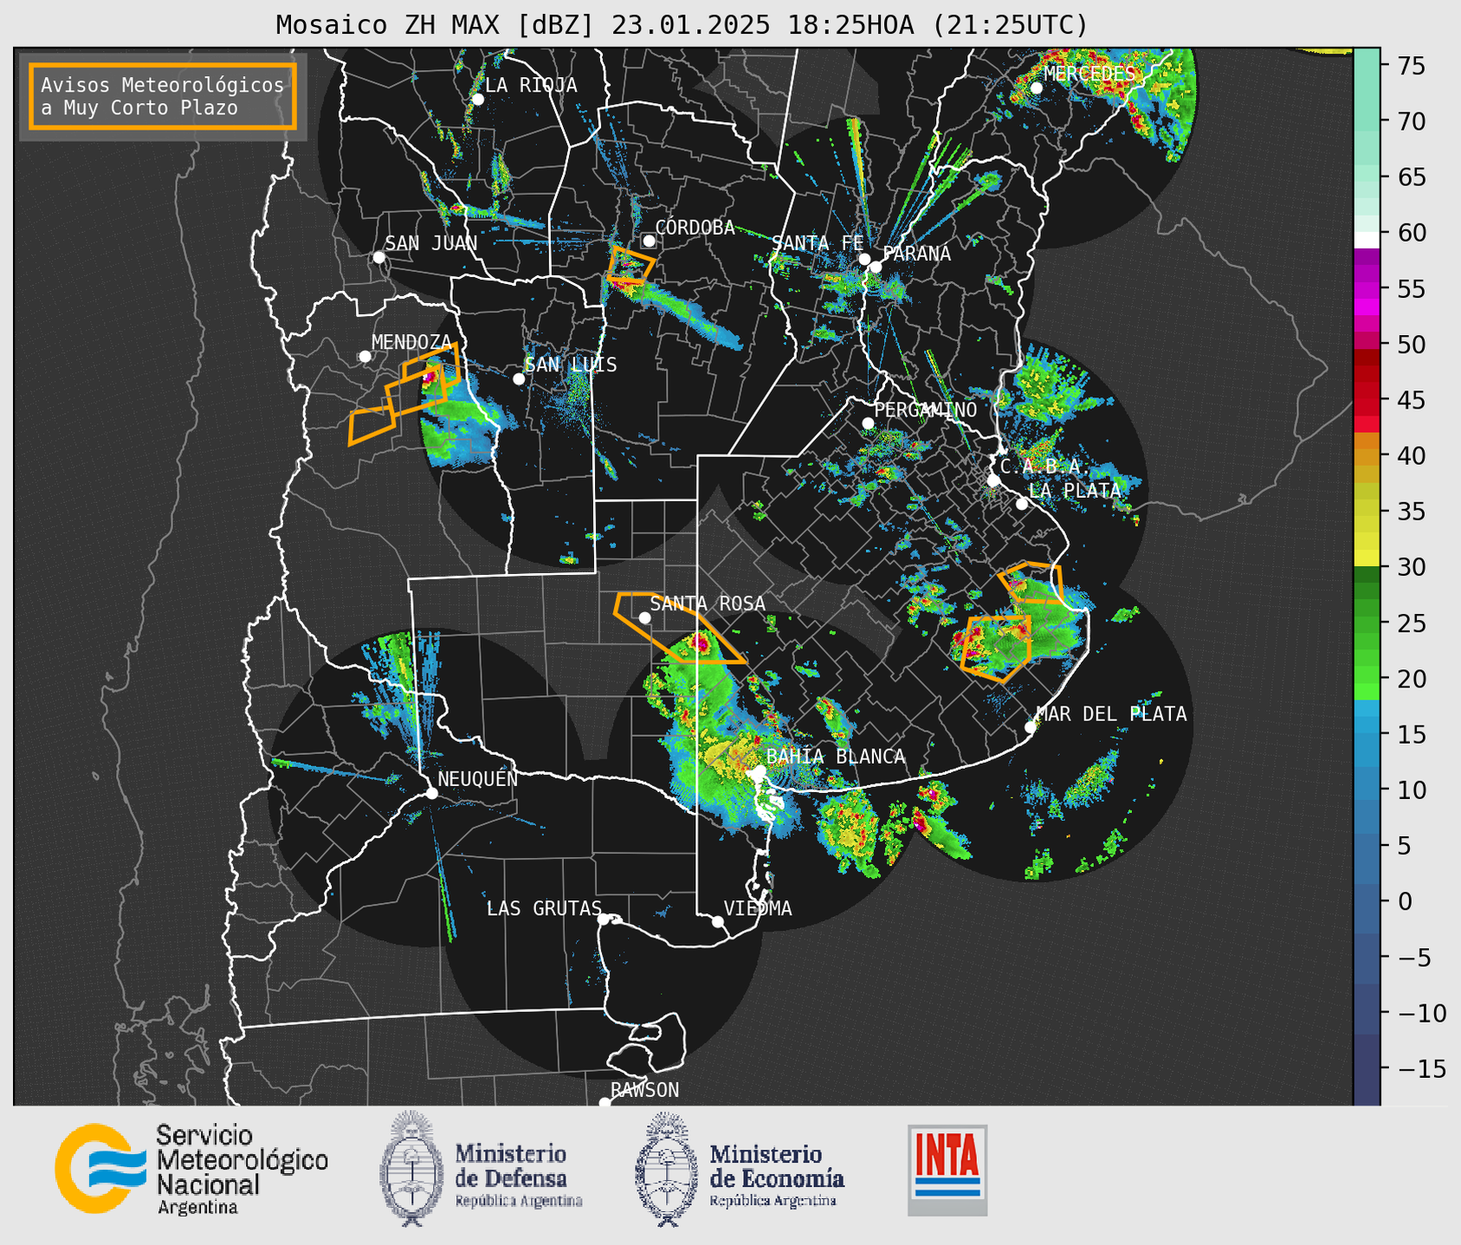The width and height of the screenshot is (1461, 1245).
Task: Click the 55 dBZ magenta band on colorbar
Action: pyautogui.click(x=1367, y=289)
